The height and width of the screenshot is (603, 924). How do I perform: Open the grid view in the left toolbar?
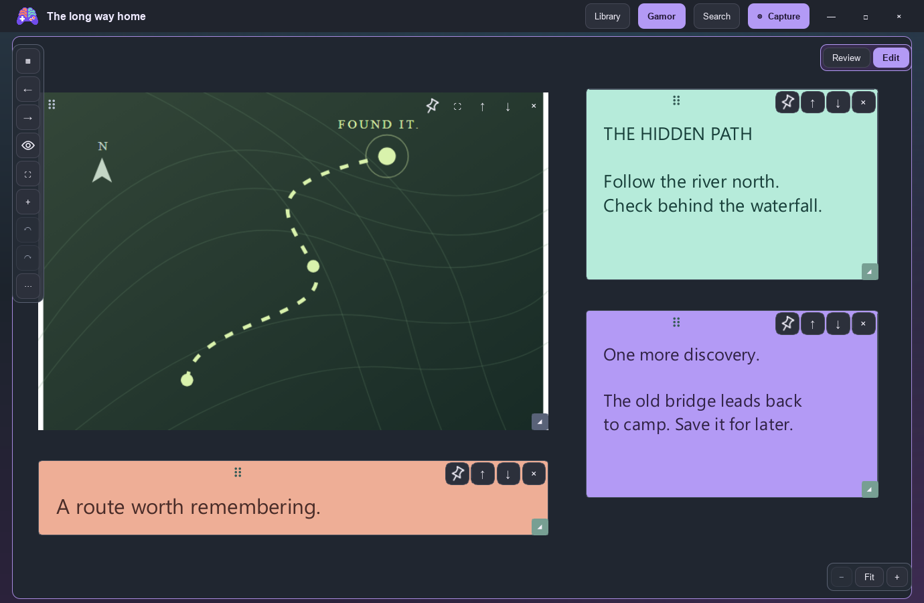pyautogui.click(x=28, y=61)
